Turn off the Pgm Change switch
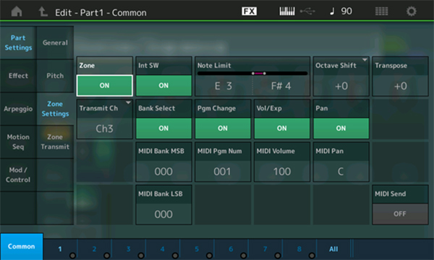The height and width of the screenshot is (260, 434). (223, 129)
